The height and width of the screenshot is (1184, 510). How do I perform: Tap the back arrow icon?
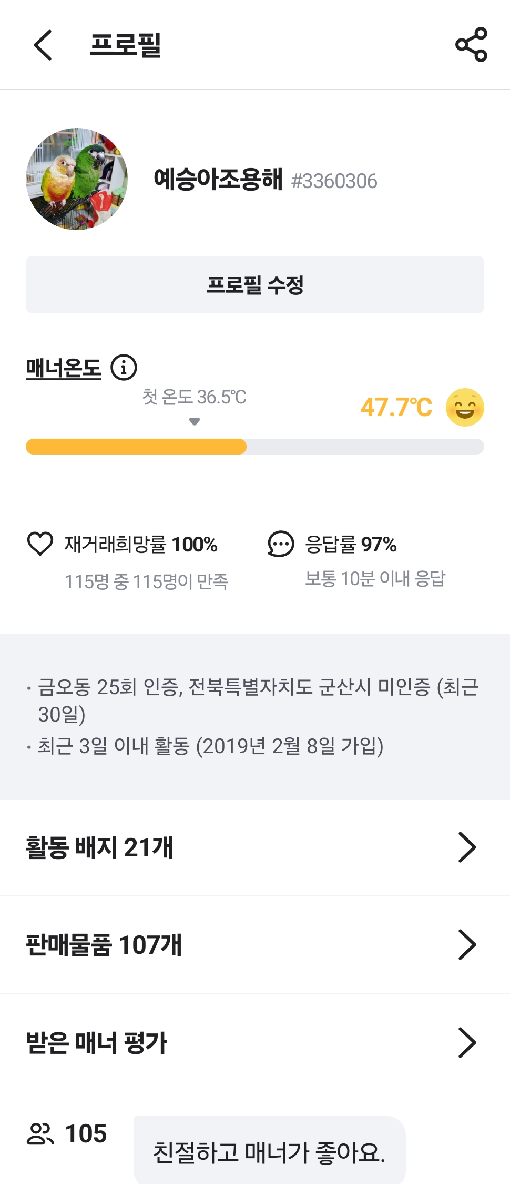[x=43, y=45]
